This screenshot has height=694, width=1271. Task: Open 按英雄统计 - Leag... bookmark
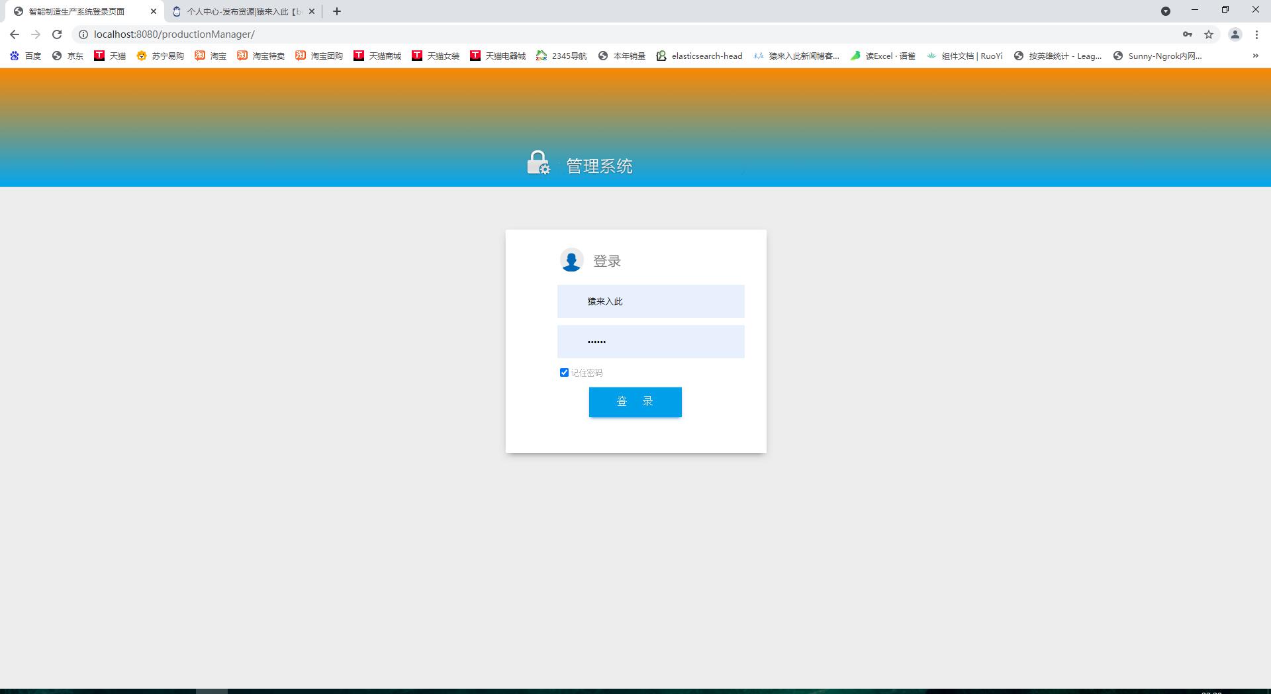1058,56
